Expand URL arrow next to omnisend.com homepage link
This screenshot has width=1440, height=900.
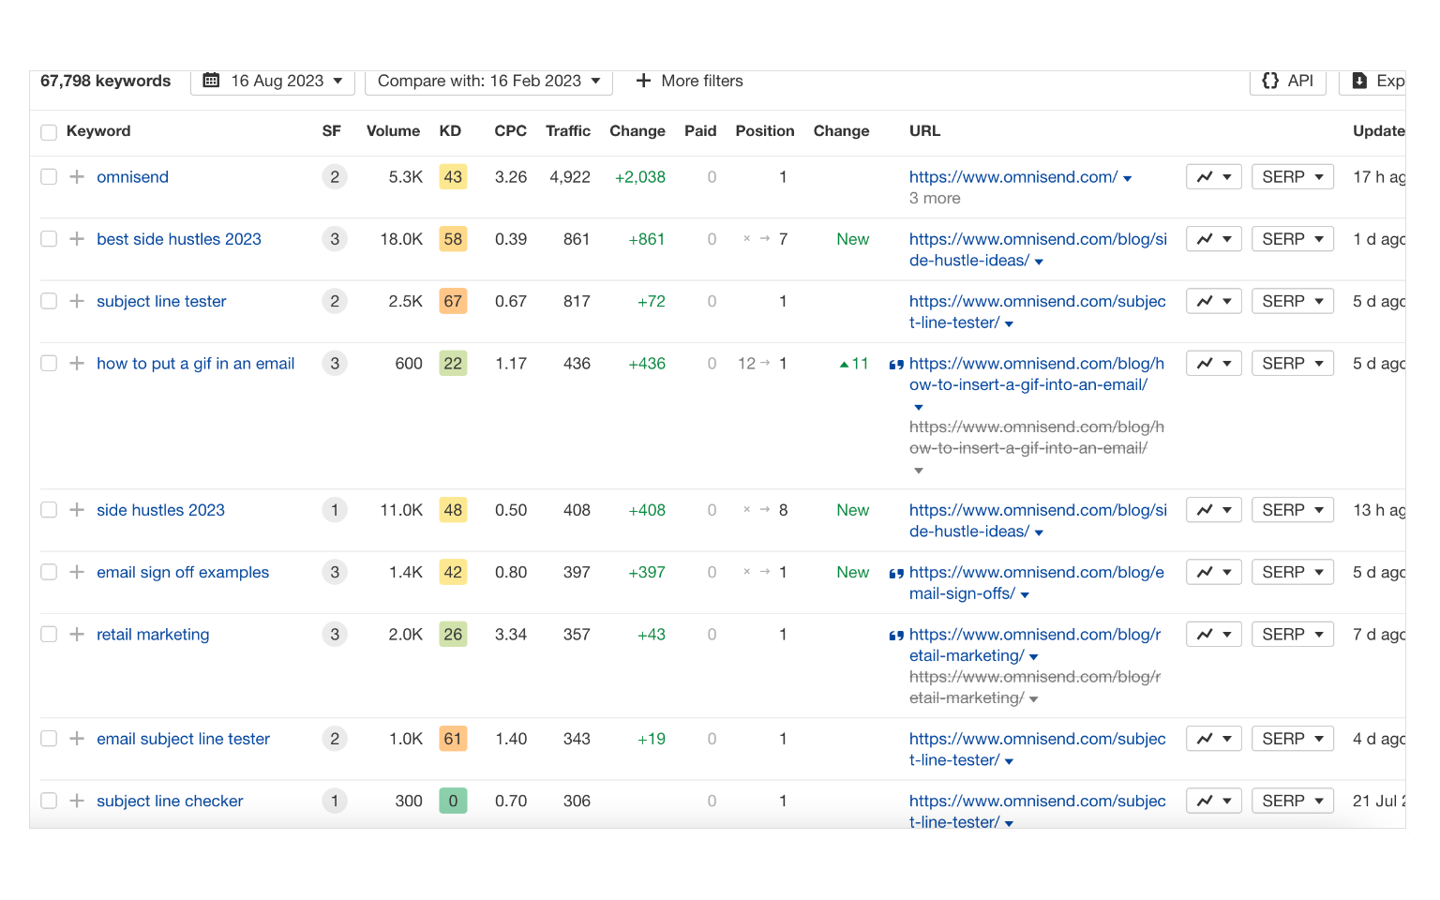coord(1128,178)
